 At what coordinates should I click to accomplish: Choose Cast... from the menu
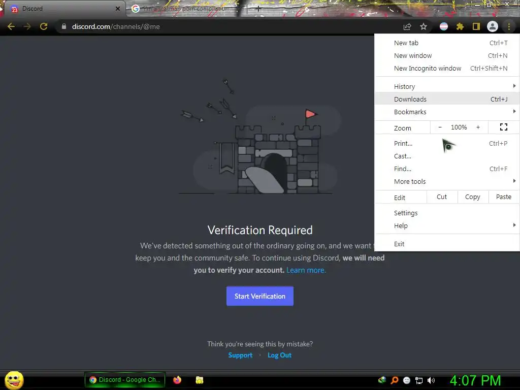point(447,156)
